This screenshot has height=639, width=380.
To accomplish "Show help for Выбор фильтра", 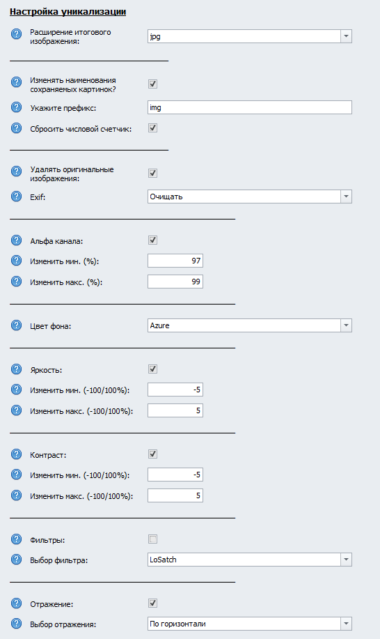I will point(16,560).
